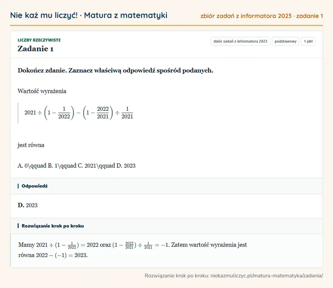Select the 'zbiór zadań z informatora 2023' tag badge

(x=240, y=41)
